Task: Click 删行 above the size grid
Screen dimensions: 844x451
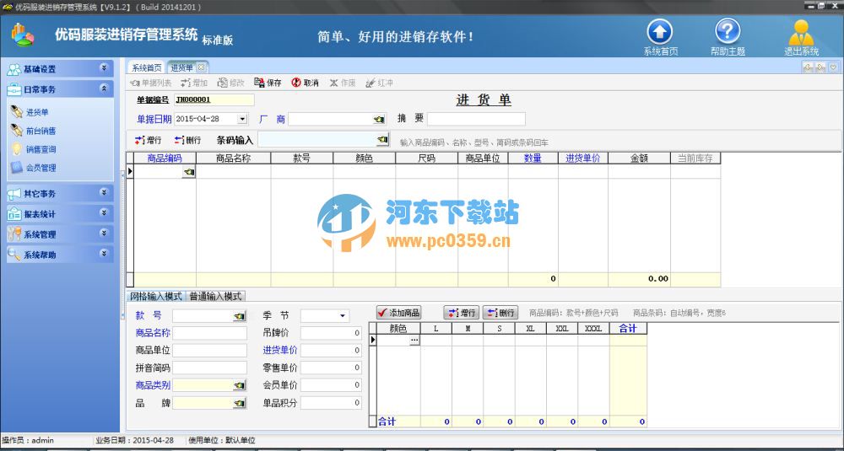Action: click(x=500, y=312)
